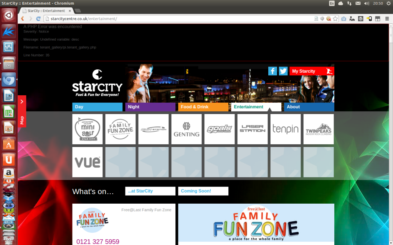Go to the Day tab
This screenshot has width=393, height=245.
pos(97,107)
